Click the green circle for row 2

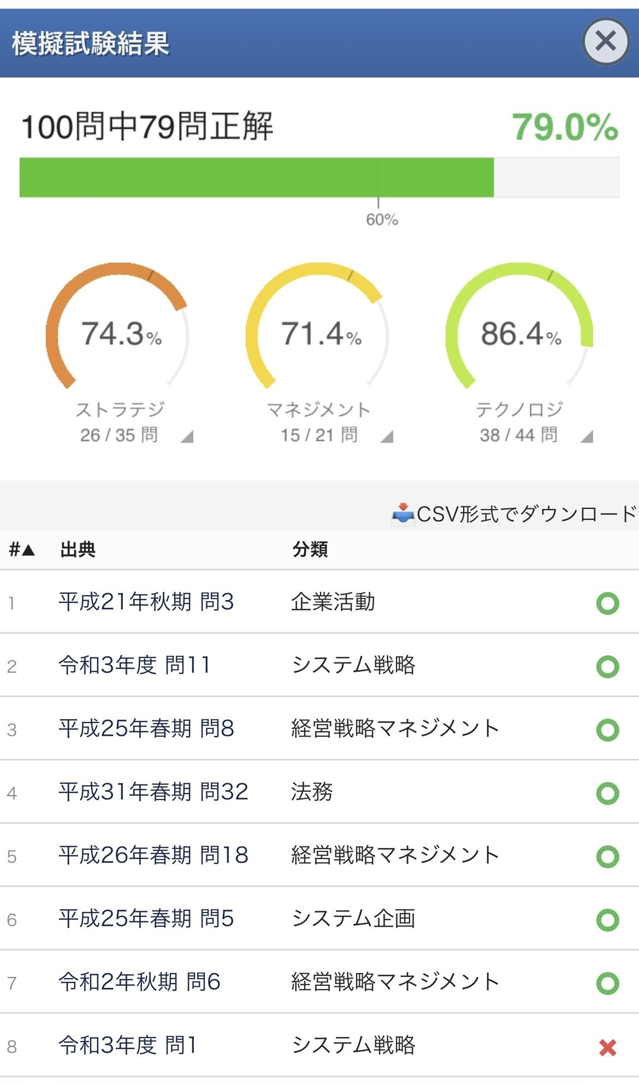pos(607,666)
